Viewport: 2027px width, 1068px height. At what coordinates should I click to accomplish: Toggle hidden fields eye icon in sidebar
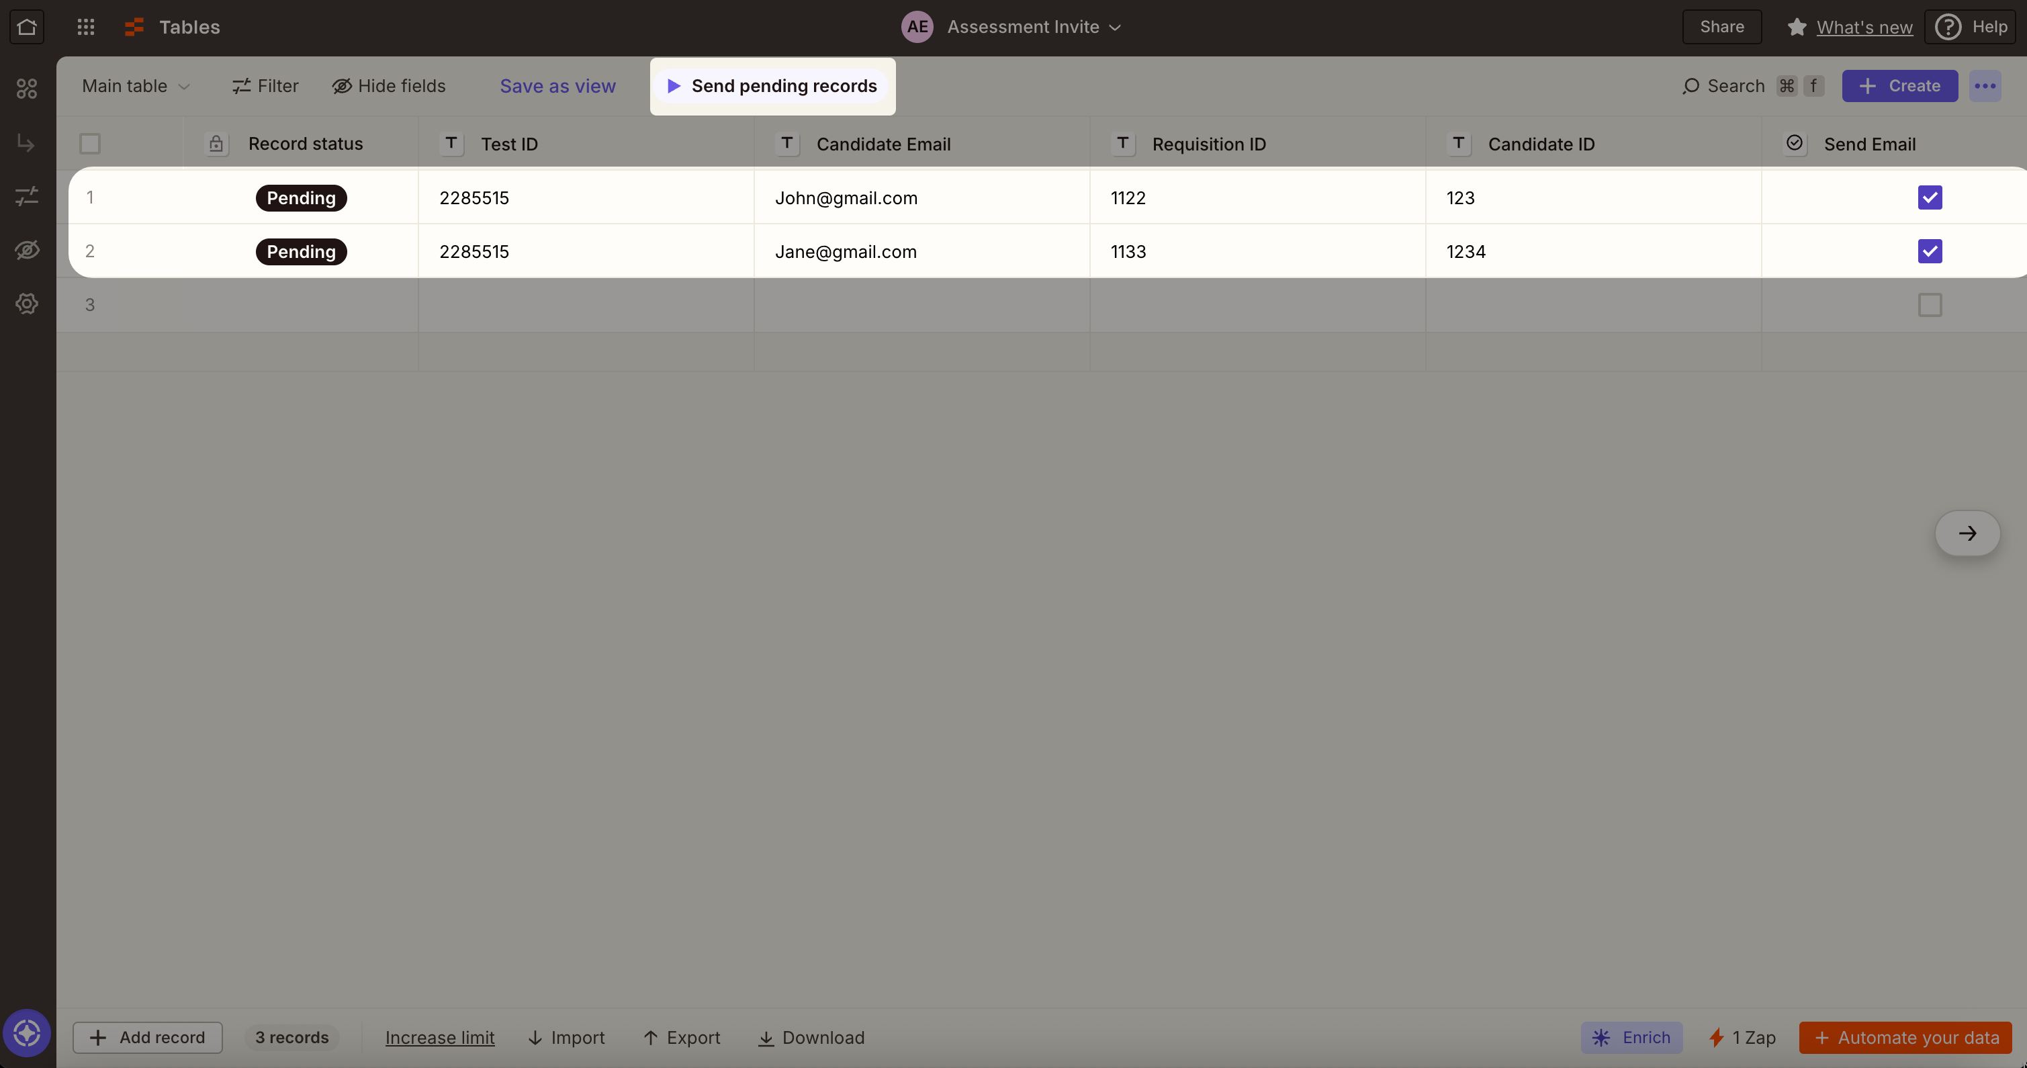27,251
